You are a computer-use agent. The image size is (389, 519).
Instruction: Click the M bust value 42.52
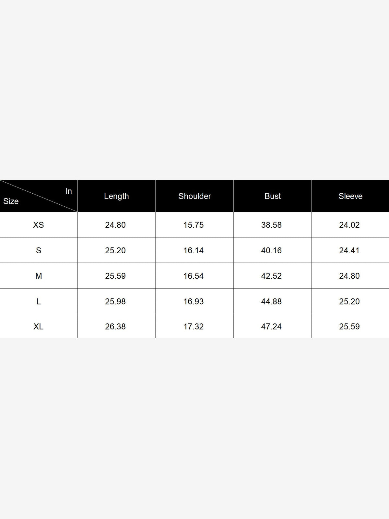pyautogui.click(x=271, y=276)
